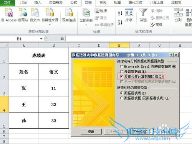Import data from web (自网站) icon
Viewport: 192px width, 144px height.
point(23,15)
